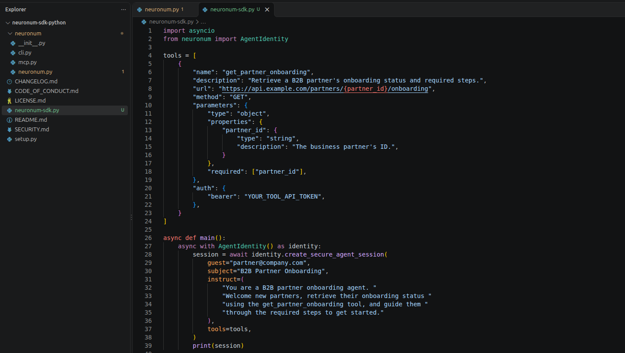Click the create_secure_agent_session method call
625x353 pixels.
point(334,254)
